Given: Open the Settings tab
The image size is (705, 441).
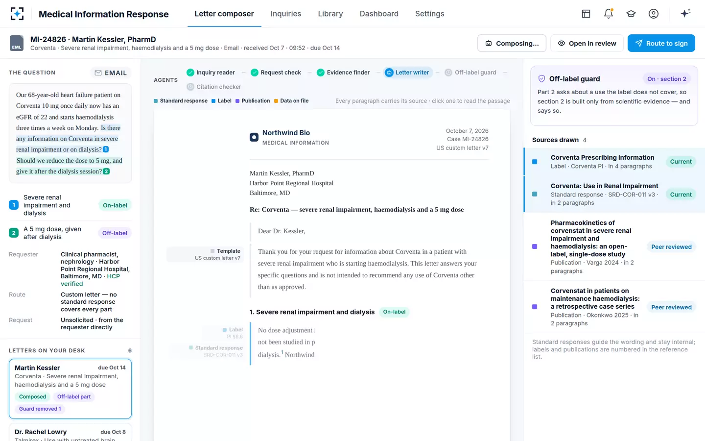Looking at the screenshot, I should point(430,14).
